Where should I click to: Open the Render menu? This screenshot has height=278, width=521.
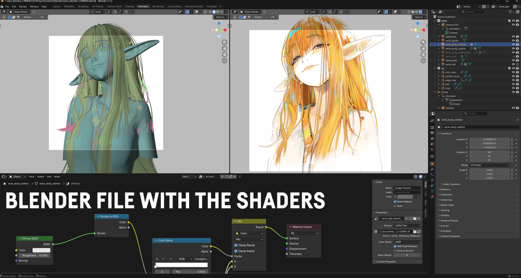[23, 7]
